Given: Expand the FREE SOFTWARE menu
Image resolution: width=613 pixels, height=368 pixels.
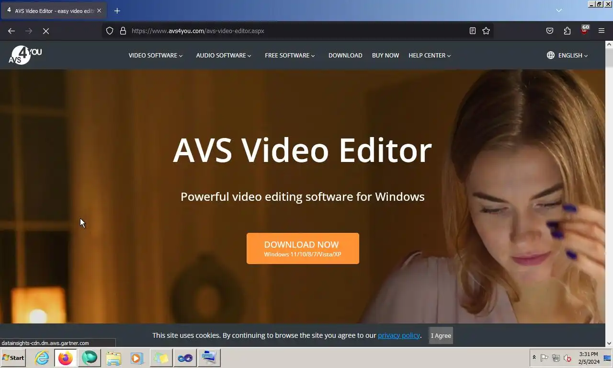Looking at the screenshot, I should 290,55.
